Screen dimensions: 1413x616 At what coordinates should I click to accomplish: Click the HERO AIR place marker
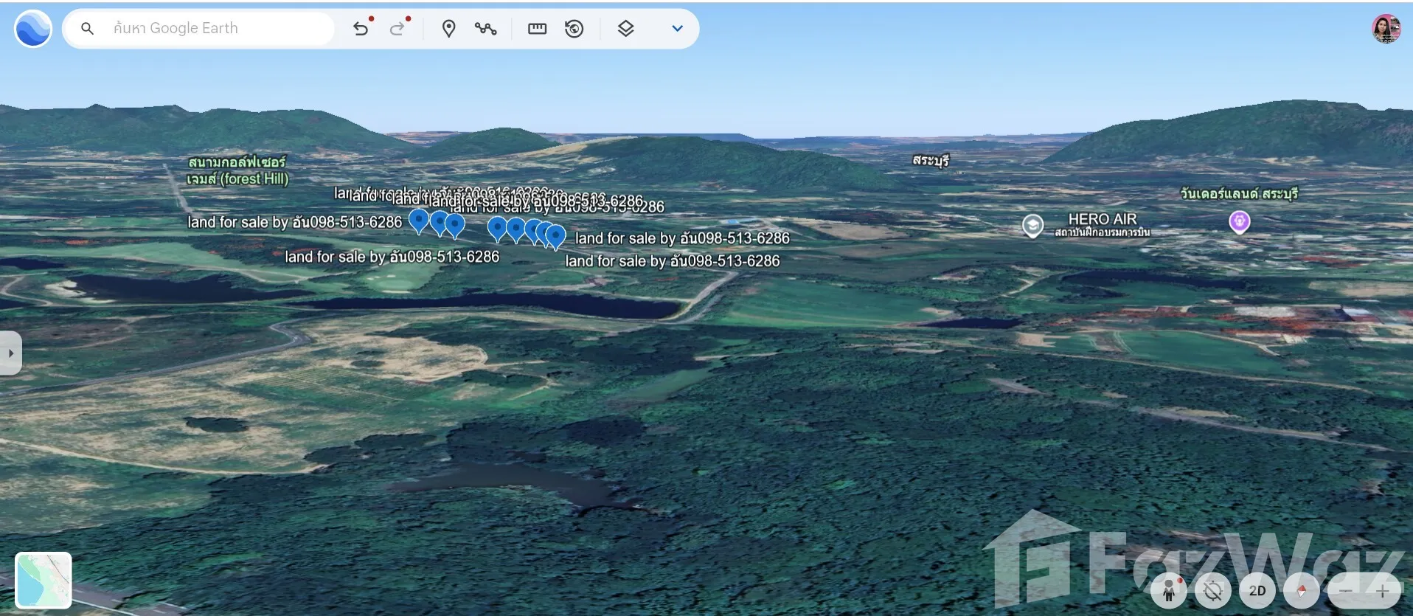pyautogui.click(x=1032, y=225)
